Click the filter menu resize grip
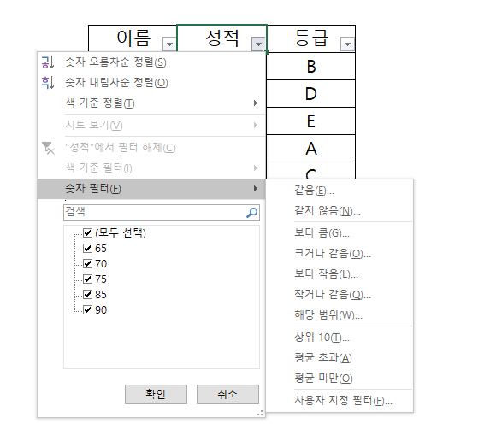502x435 pixels. pyautogui.click(x=260, y=413)
